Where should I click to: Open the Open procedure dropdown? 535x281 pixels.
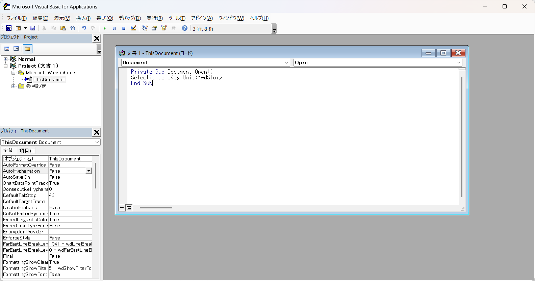[x=459, y=63]
